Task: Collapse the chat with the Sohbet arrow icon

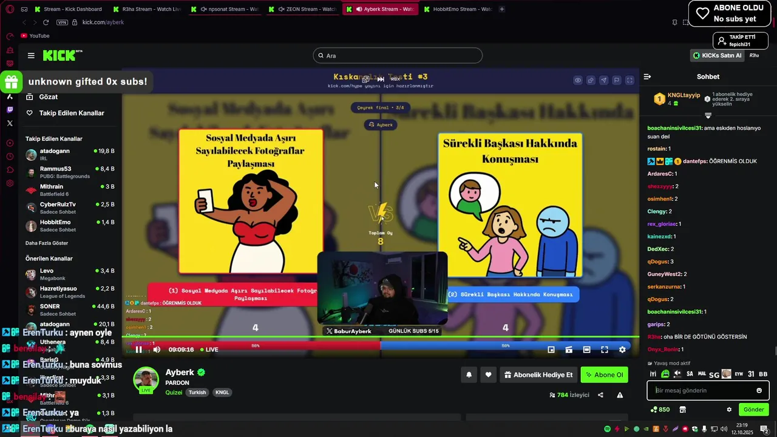Action: click(x=647, y=76)
